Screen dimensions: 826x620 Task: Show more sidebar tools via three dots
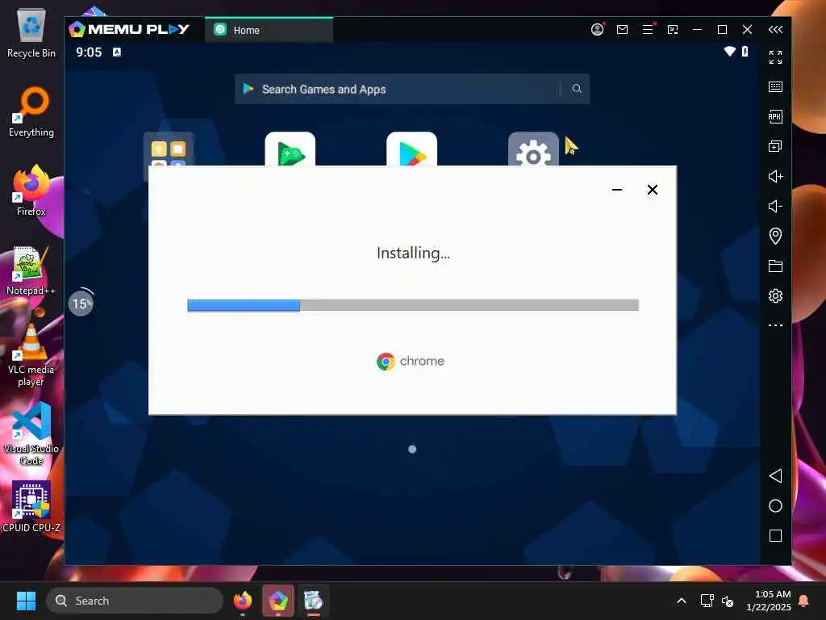point(775,325)
